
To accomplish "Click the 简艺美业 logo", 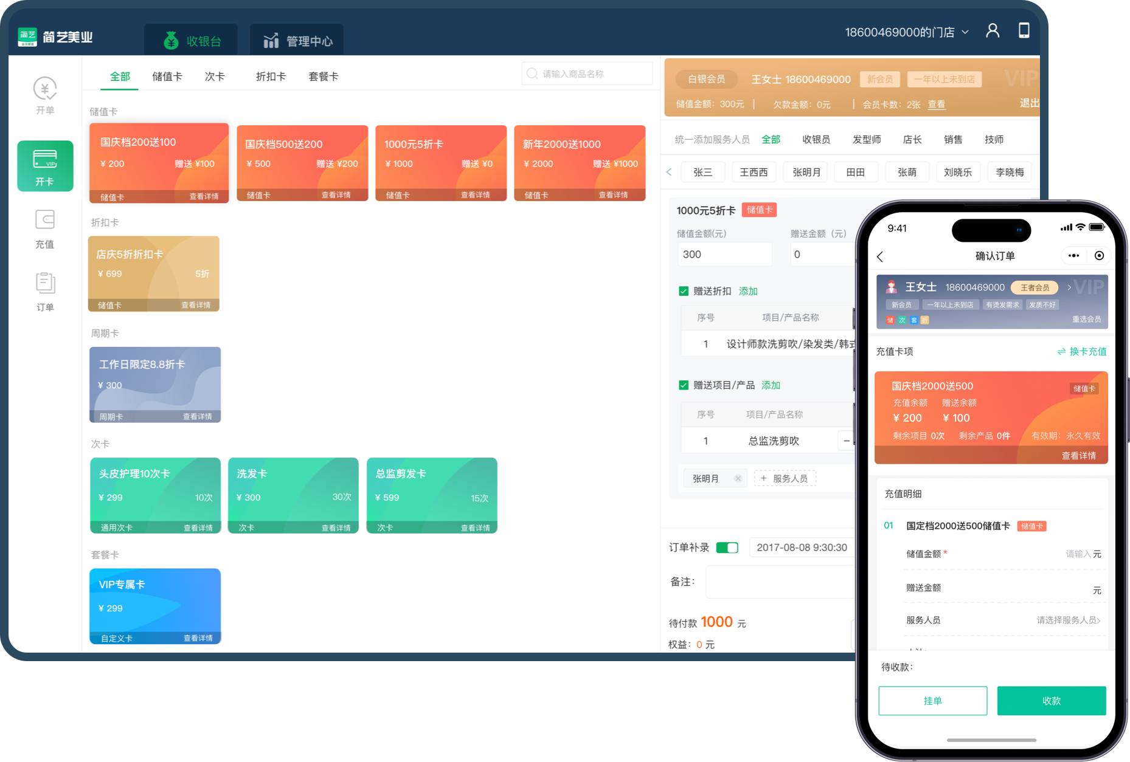I will pos(55,37).
